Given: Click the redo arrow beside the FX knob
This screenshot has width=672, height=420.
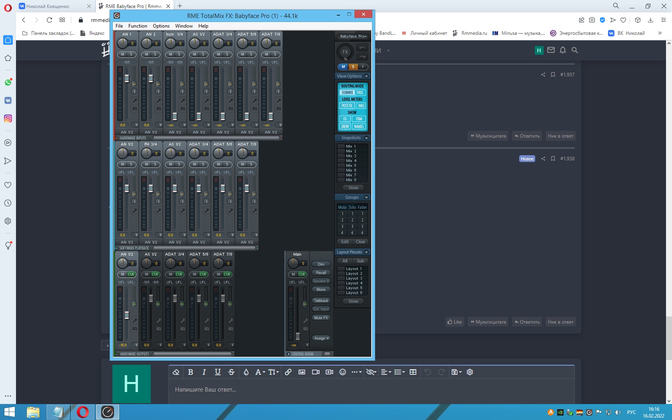Looking at the screenshot, I should pos(362,57).
